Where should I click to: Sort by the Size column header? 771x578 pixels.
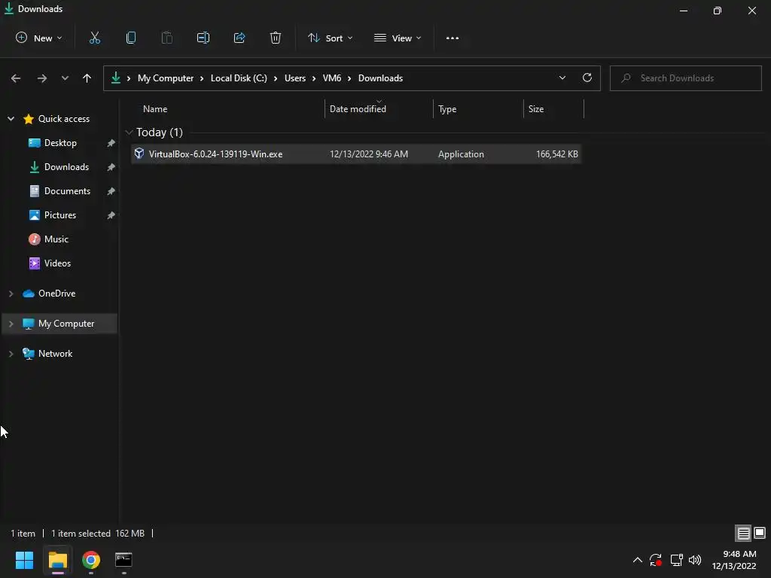pyautogui.click(x=536, y=109)
